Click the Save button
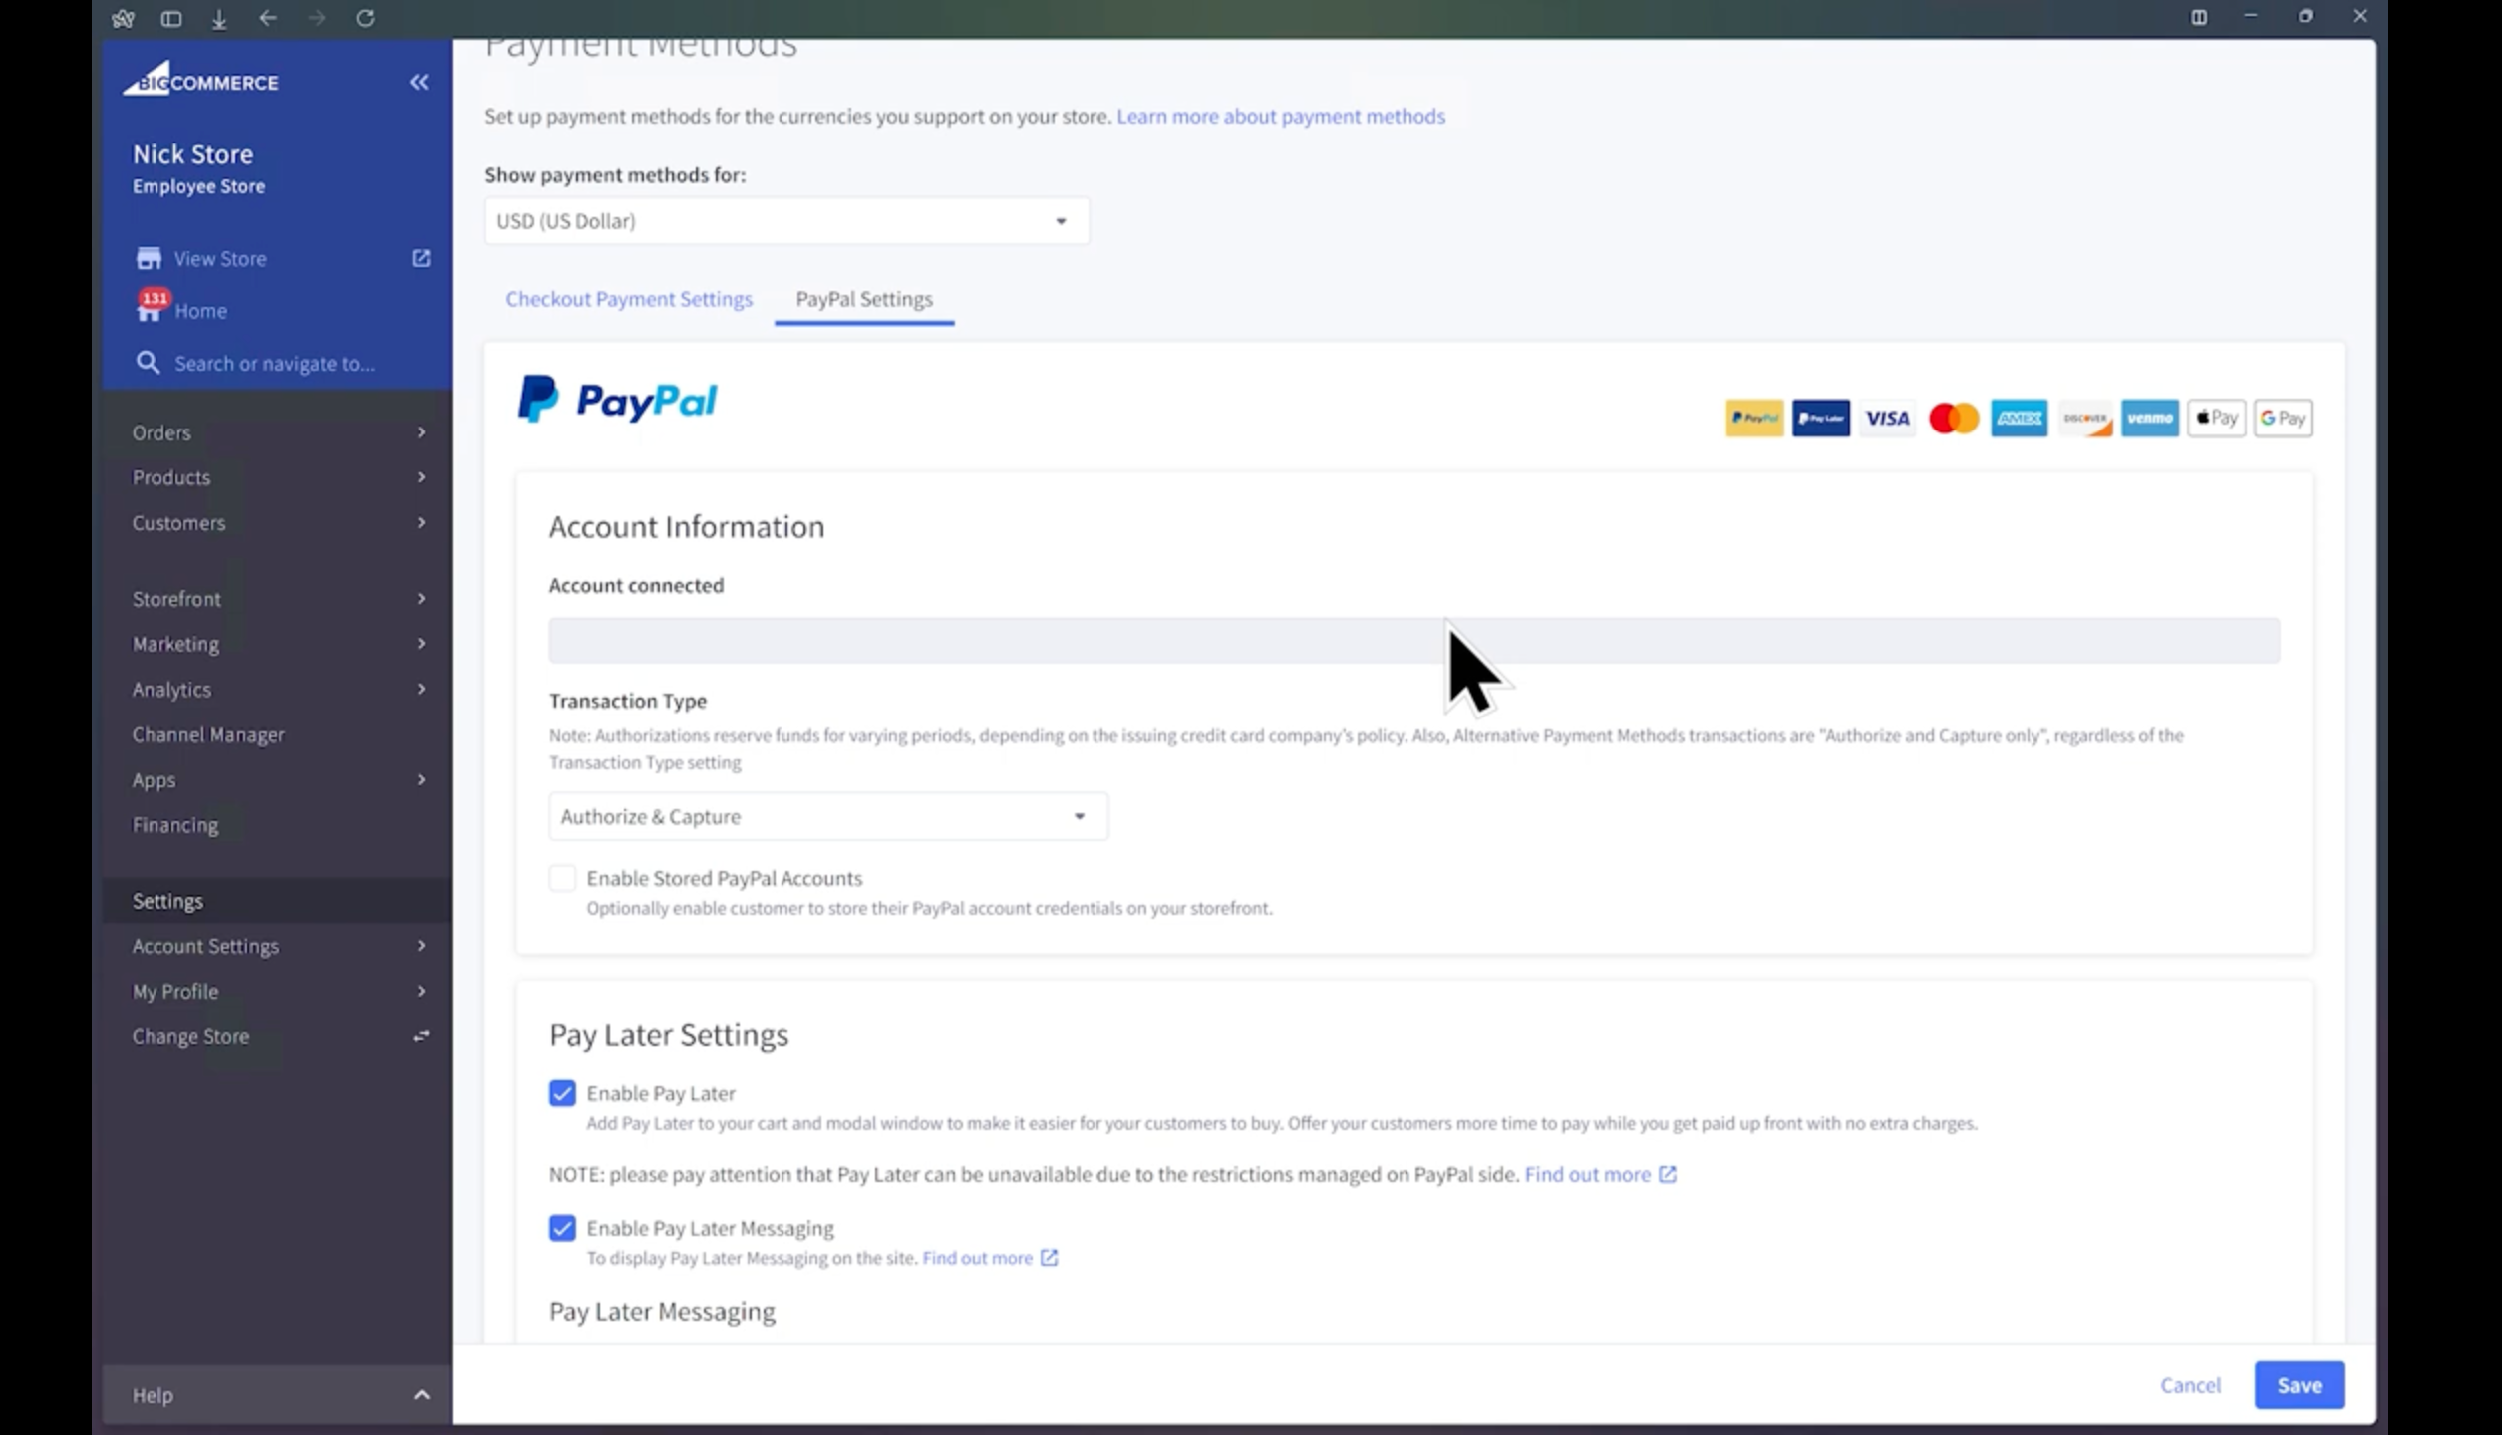 [2298, 1385]
